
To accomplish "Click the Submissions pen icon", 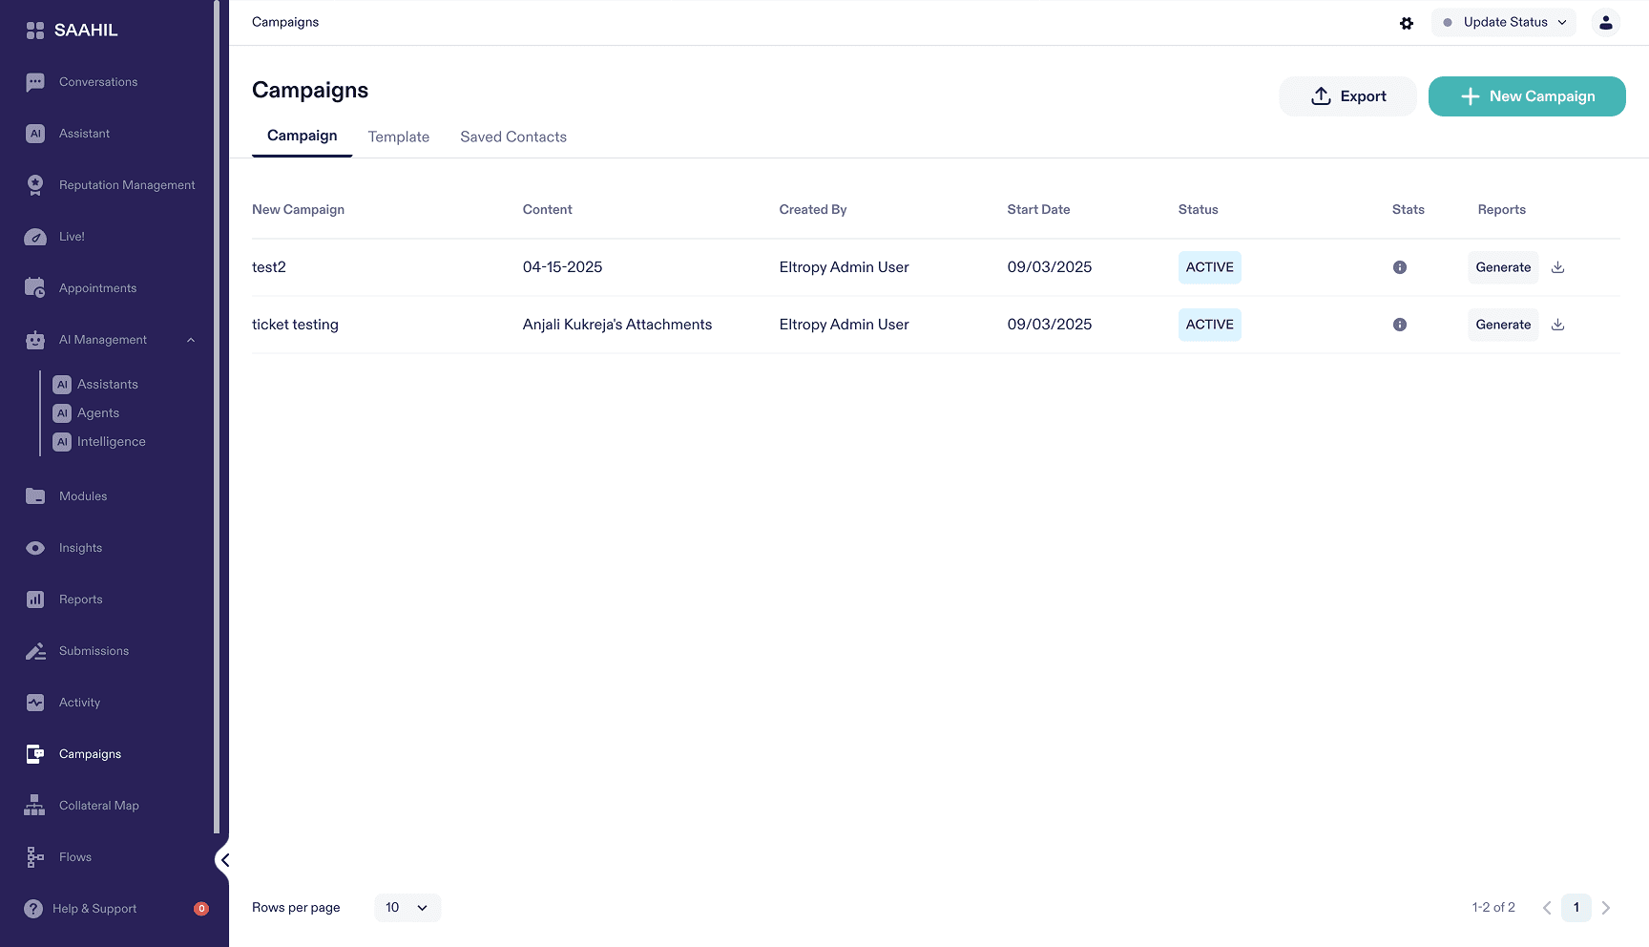I will coord(35,651).
